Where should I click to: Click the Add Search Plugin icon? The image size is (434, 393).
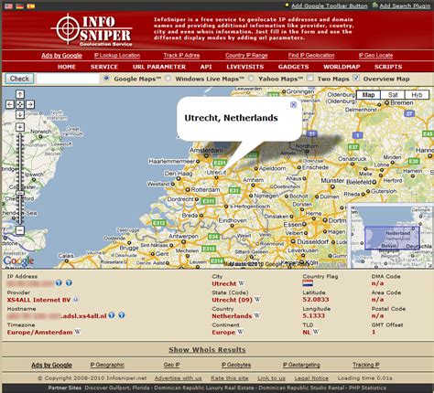(375, 5)
